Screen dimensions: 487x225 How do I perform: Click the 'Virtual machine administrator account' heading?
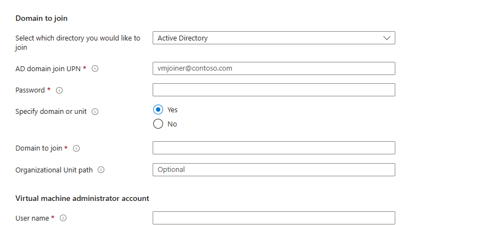tap(82, 198)
